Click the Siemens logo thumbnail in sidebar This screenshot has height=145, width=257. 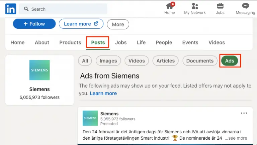point(39,70)
